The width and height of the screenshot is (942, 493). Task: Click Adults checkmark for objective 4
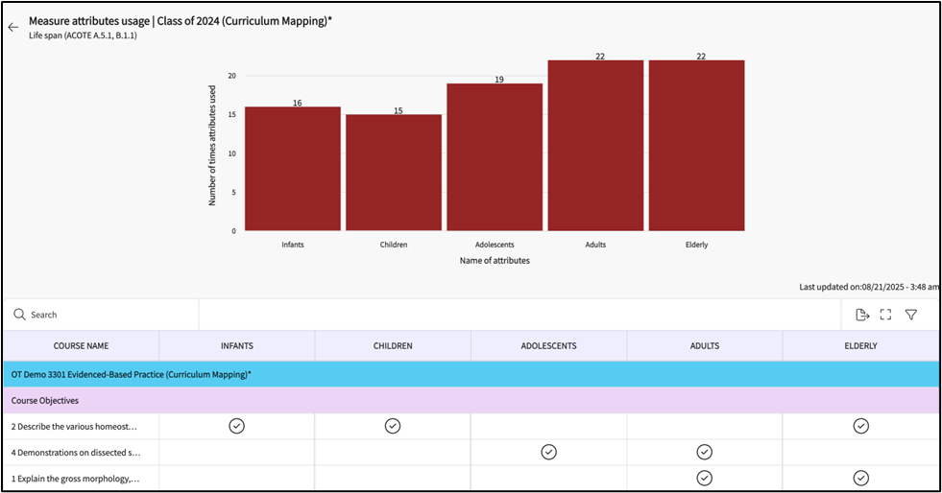[704, 452]
